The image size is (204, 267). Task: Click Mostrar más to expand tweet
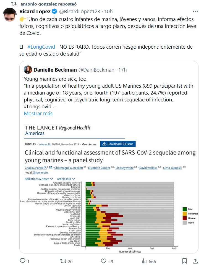(x=38, y=113)
